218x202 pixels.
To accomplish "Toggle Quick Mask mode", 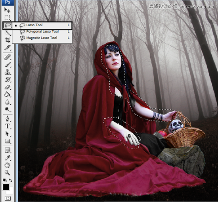I will (x=8, y=198).
